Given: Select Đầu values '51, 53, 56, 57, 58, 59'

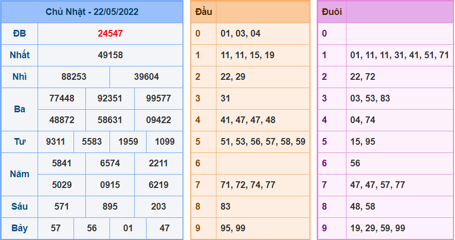Looking at the screenshot, I should click(263, 142).
